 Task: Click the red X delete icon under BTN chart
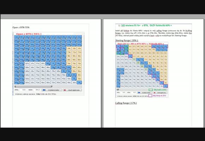click(x=65, y=90)
